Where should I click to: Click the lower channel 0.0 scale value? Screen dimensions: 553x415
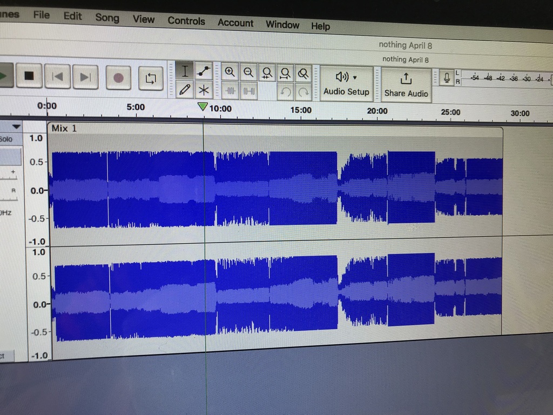[41, 305]
